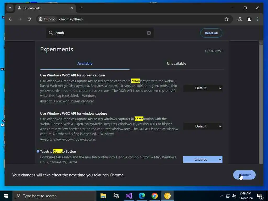Open #webrtc-allow-wgc-window-capturer link
Screen dimensions: 268x201
tap(68, 139)
